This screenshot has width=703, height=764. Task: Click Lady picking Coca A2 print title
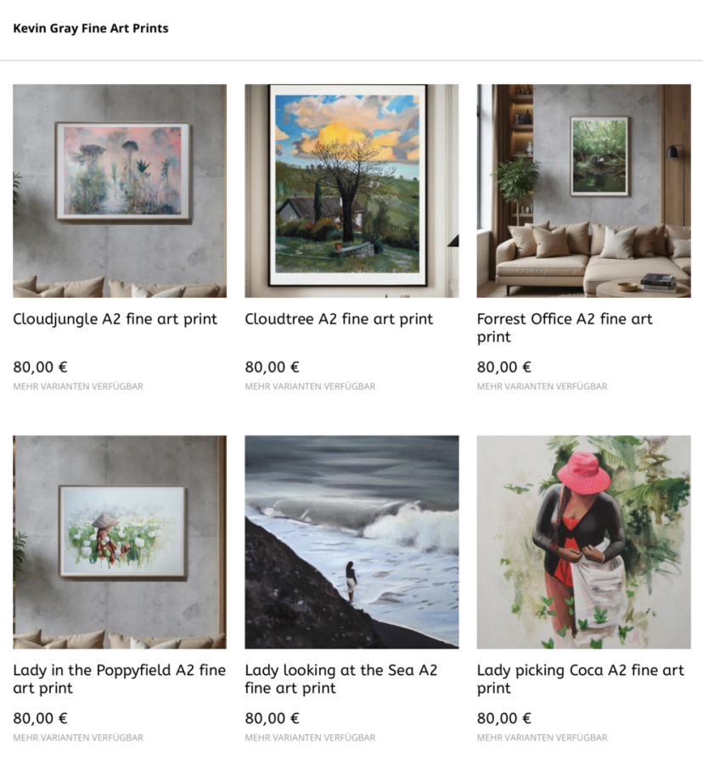coord(580,679)
